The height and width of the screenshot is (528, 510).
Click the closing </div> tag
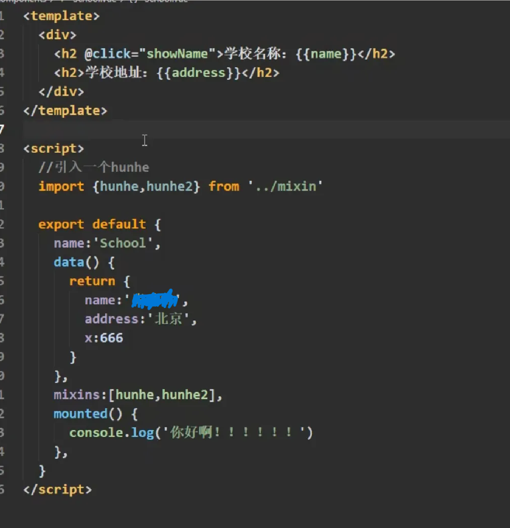[x=62, y=92]
